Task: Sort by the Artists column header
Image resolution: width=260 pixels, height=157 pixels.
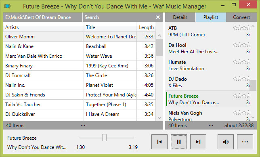Action: pos(44,27)
